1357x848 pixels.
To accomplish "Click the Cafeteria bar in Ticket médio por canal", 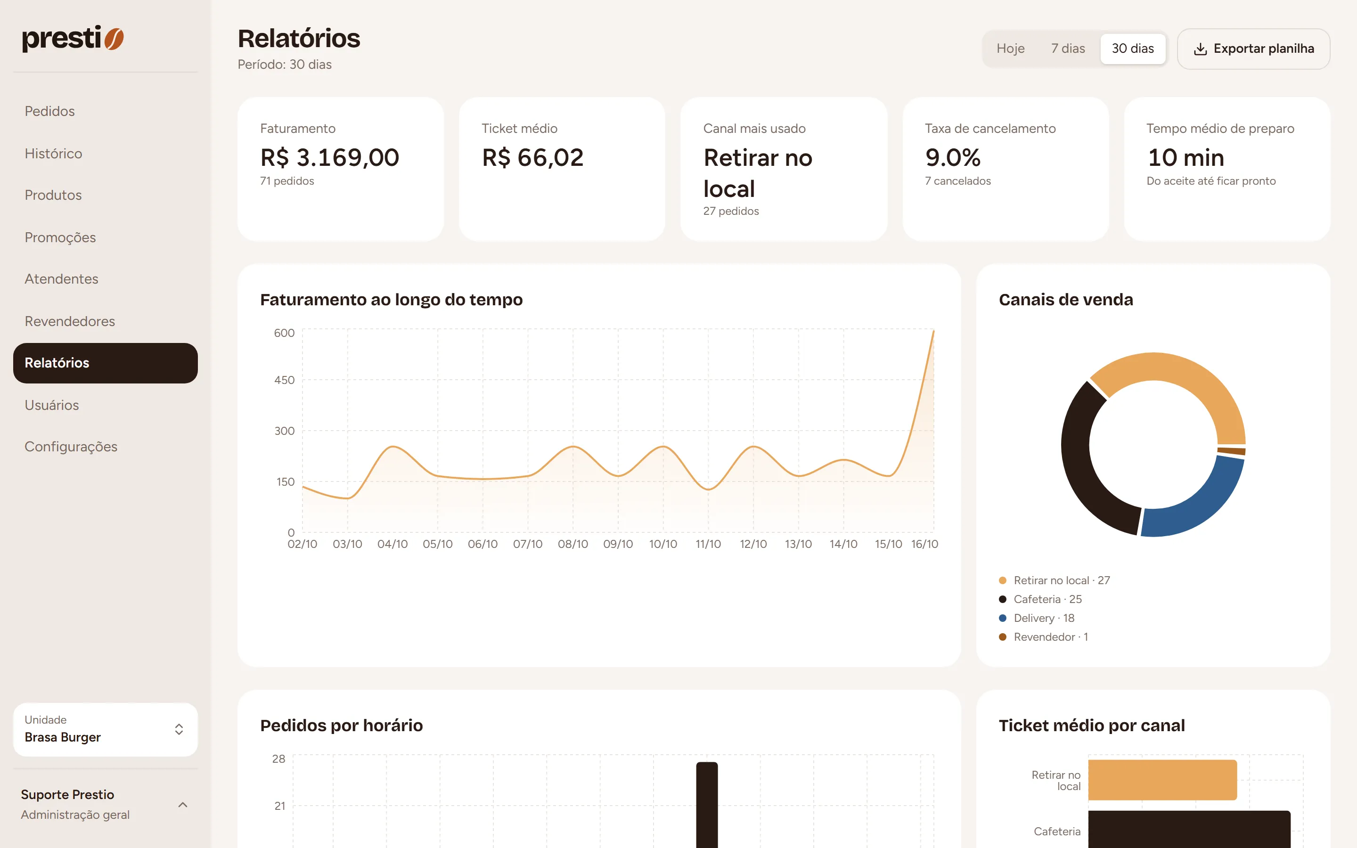I will (x=1189, y=829).
